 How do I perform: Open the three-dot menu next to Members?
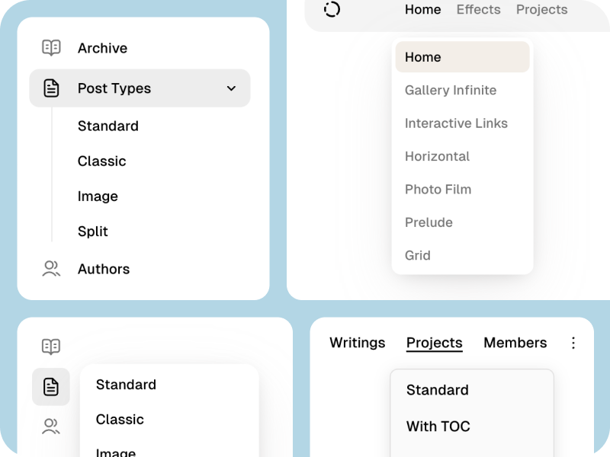pos(573,343)
